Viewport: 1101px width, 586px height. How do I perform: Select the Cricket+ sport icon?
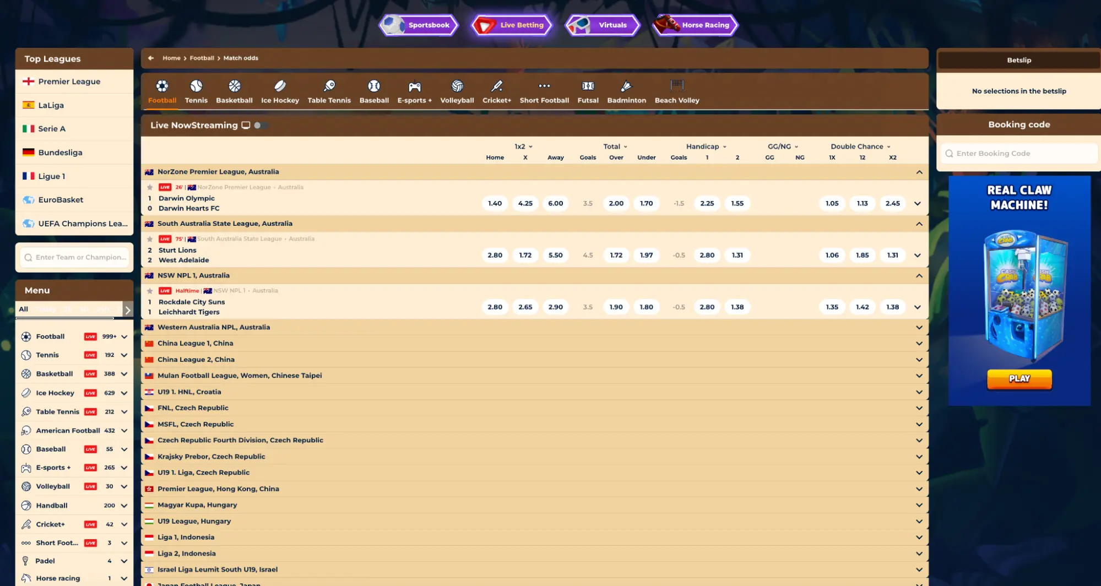click(x=496, y=91)
